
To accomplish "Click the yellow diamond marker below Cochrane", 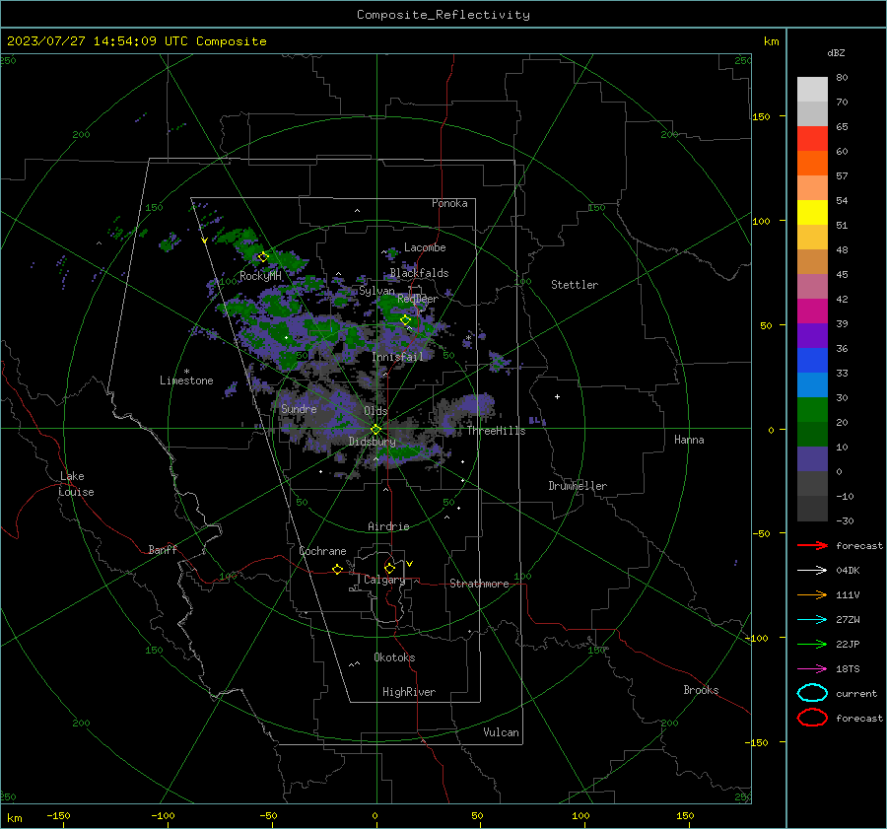I will point(338,569).
